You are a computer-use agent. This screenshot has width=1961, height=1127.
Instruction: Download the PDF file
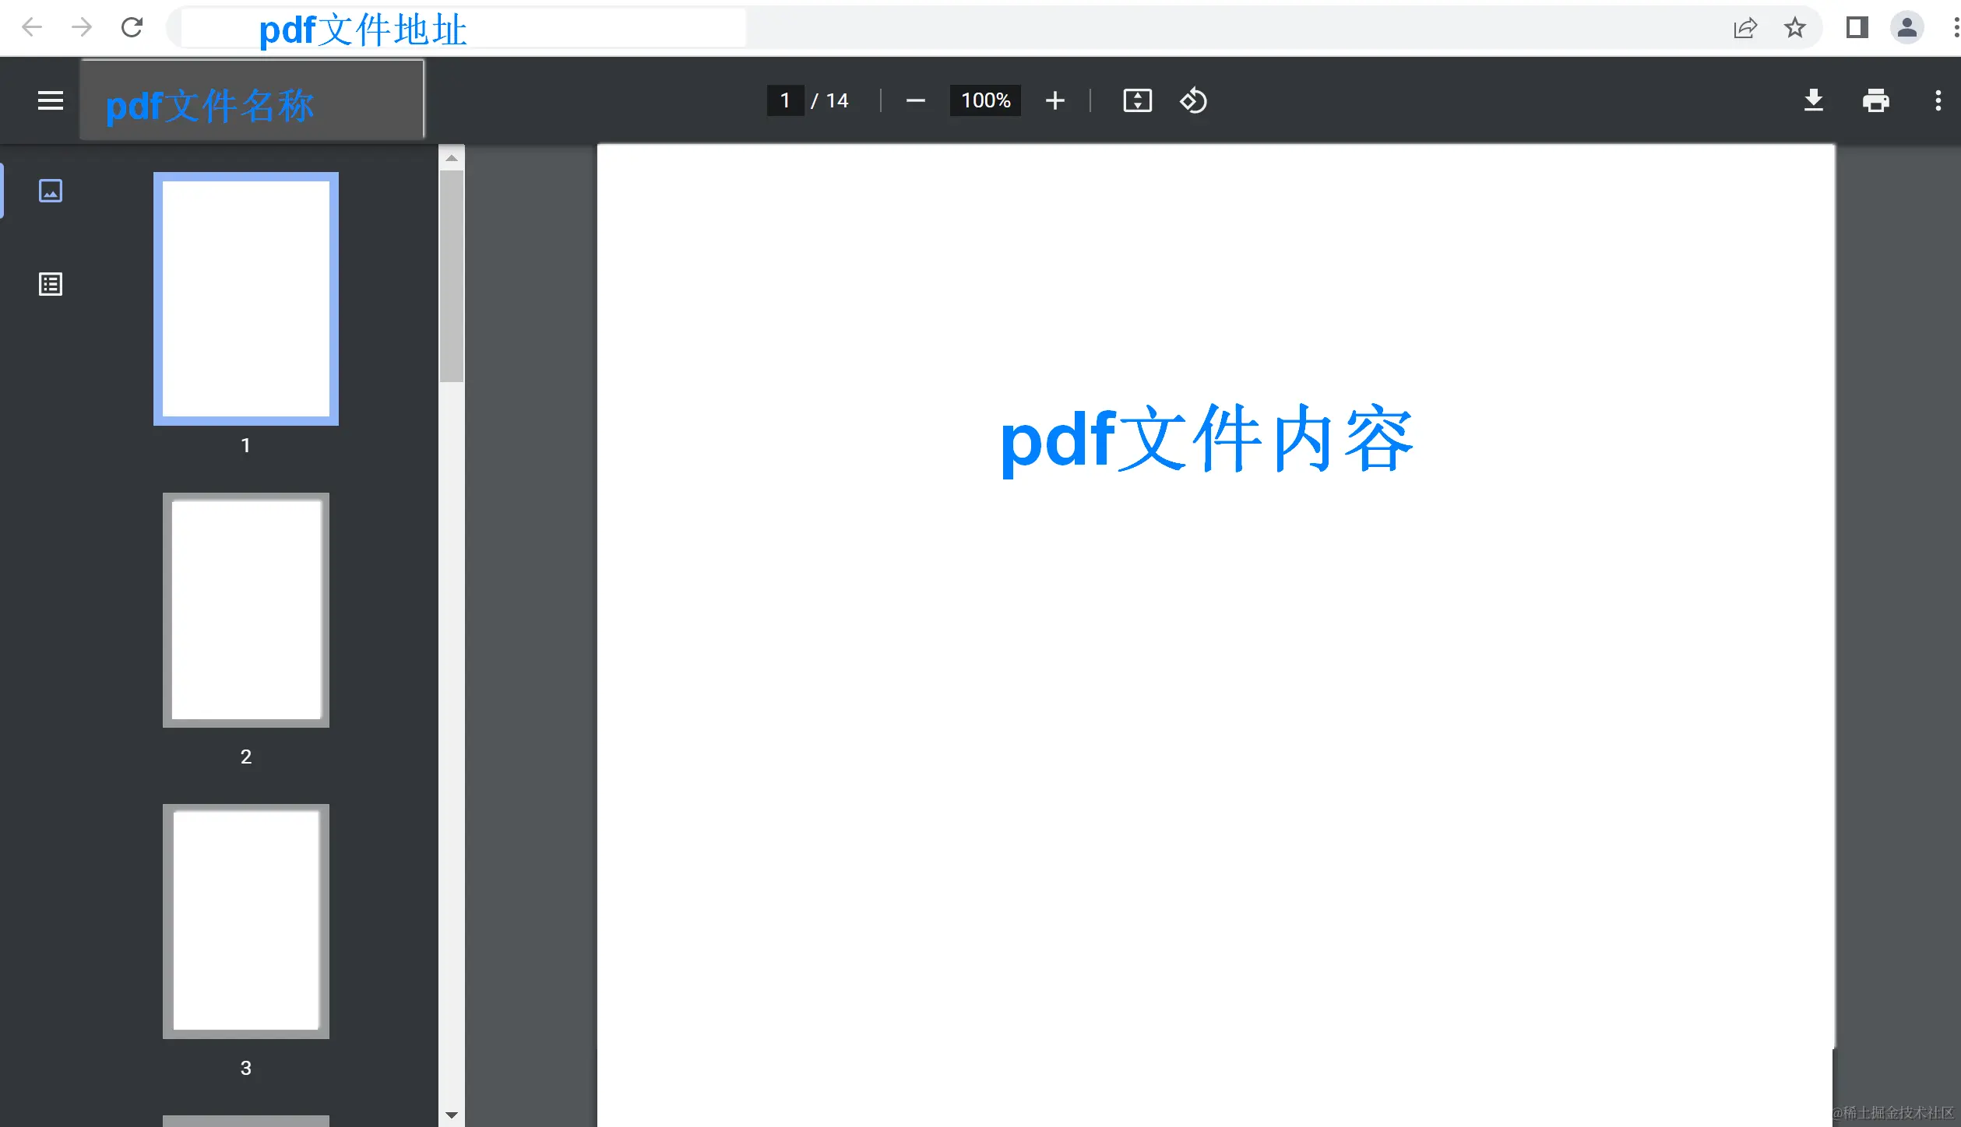pos(1813,100)
